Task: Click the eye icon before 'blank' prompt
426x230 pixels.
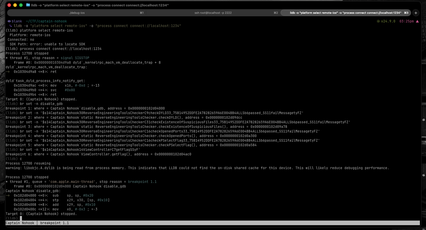Action: 9,21
